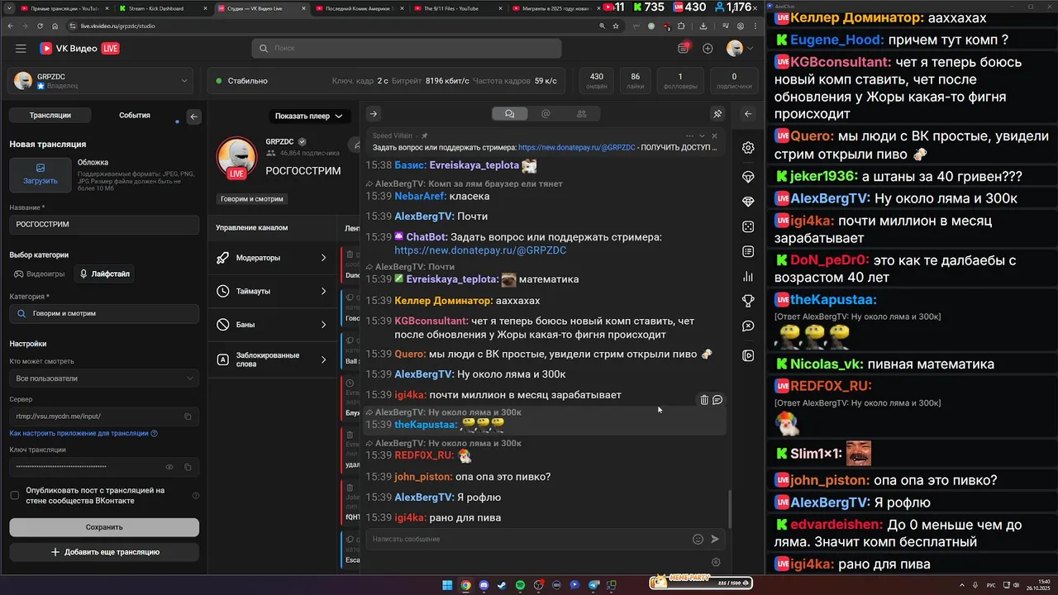Click the Поиск search field
This screenshot has height=595, width=1058.
407,49
